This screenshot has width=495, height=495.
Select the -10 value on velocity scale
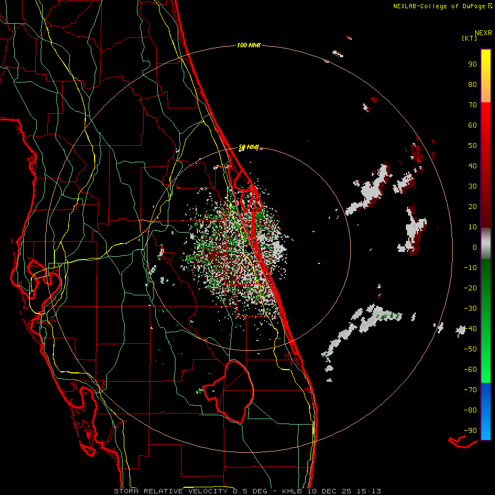[x=470, y=268]
